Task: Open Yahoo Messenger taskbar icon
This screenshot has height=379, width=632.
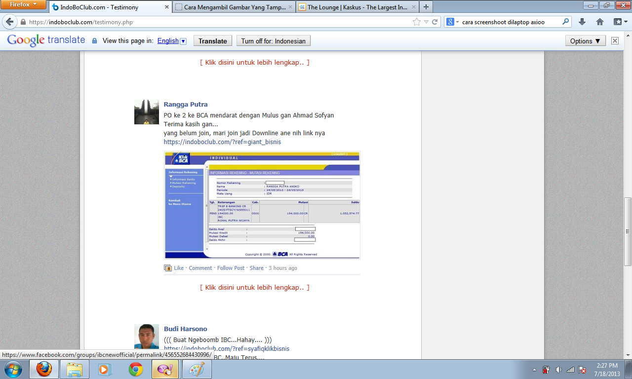Action: point(165,369)
